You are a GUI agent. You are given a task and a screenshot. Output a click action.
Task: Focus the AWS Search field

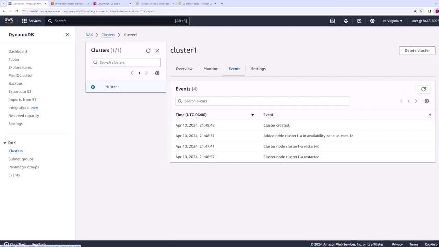[x=117, y=21]
